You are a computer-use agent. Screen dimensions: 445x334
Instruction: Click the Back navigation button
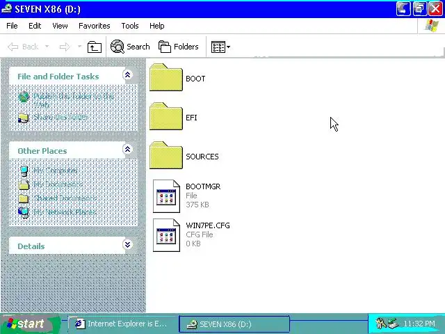(23, 47)
